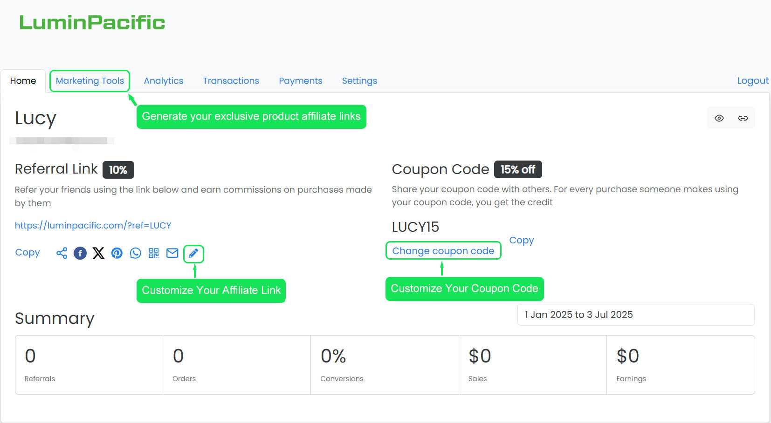
Task: Show QR code for referral link
Action: coord(154,253)
